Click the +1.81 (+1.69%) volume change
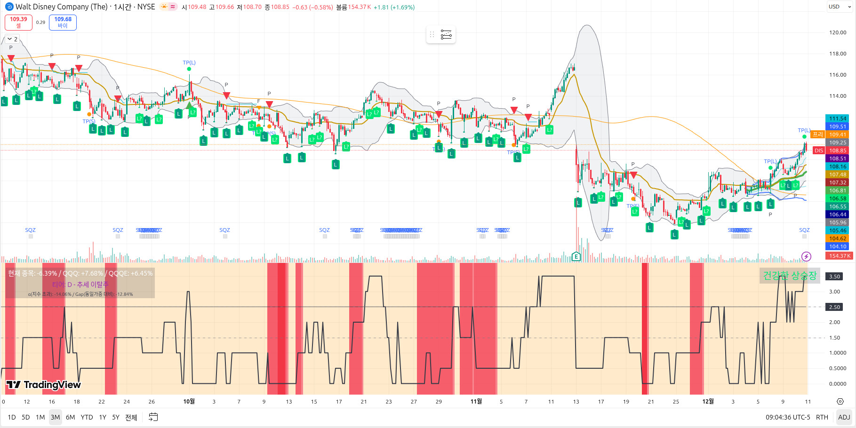The height and width of the screenshot is (428, 856). tap(394, 7)
